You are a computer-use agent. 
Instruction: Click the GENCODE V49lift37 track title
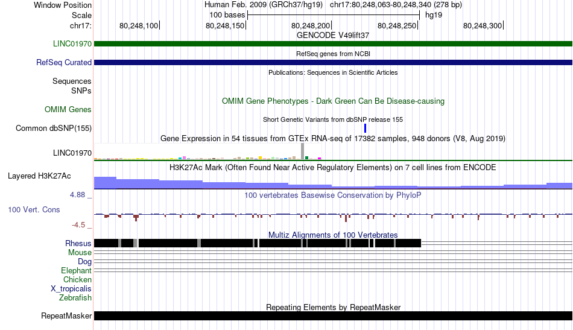(x=333, y=35)
